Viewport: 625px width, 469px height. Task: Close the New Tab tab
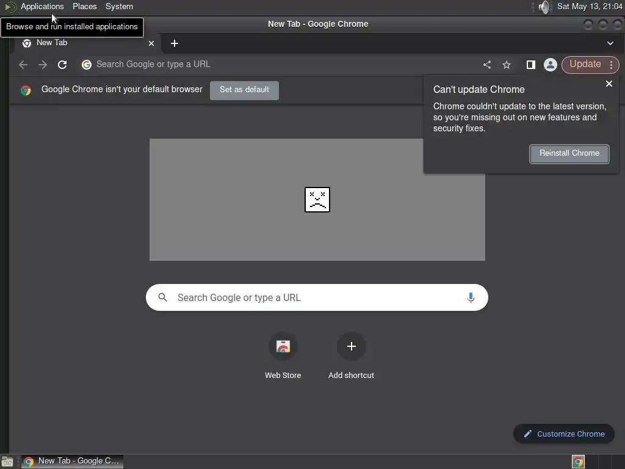(151, 43)
